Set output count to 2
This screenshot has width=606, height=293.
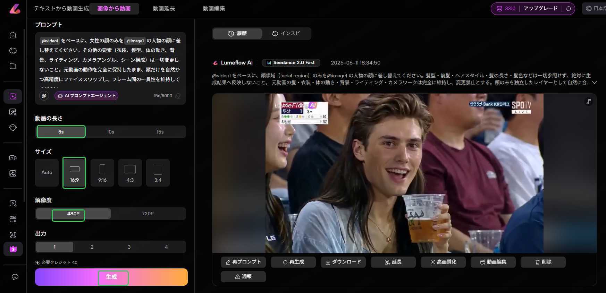tap(92, 247)
